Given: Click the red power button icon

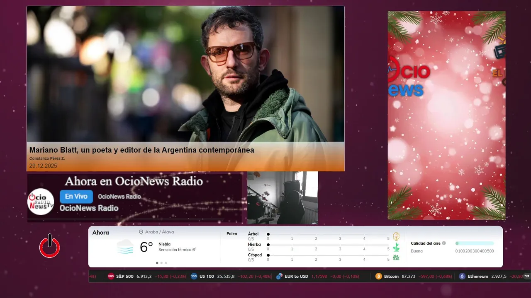Looking at the screenshot, I should click(x=50, y=246).
